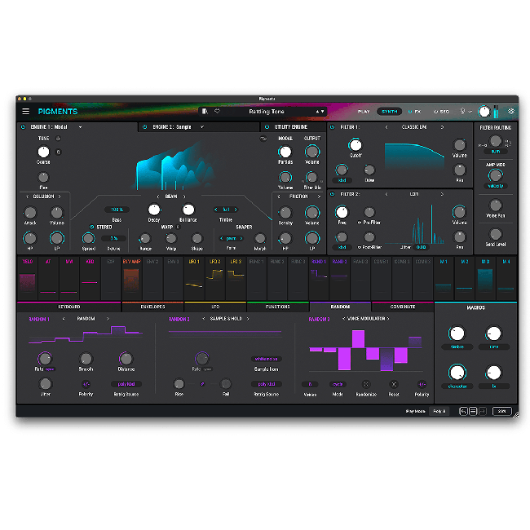Click the Filter 2 Jitter value field
Image resolution: width=530 pixels, height=530 pixels.
point(421,247)
